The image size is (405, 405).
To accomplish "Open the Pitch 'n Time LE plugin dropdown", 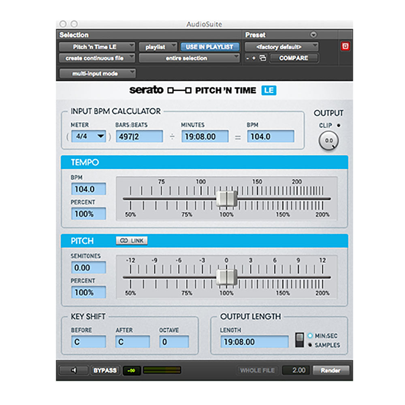I will [97, 47].
